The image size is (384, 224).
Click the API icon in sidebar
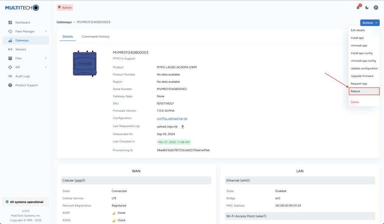coord(10,67)
